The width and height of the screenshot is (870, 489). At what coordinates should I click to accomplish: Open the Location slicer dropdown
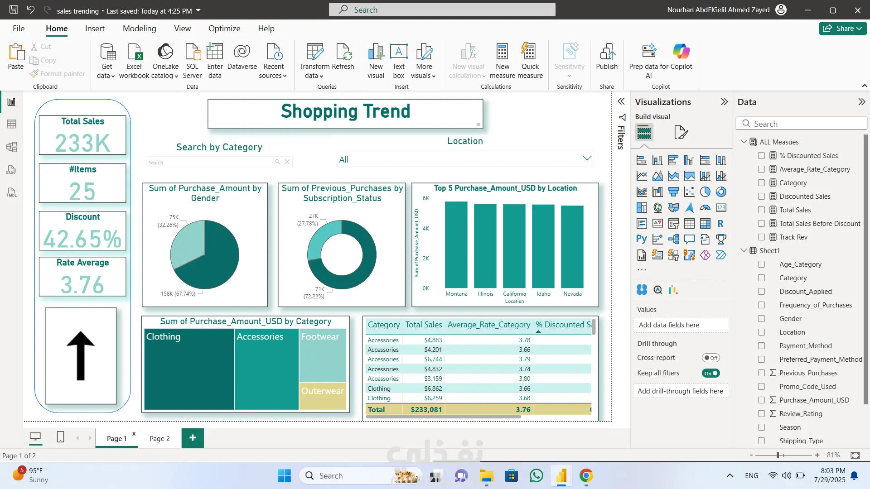[x=587, y=159]
